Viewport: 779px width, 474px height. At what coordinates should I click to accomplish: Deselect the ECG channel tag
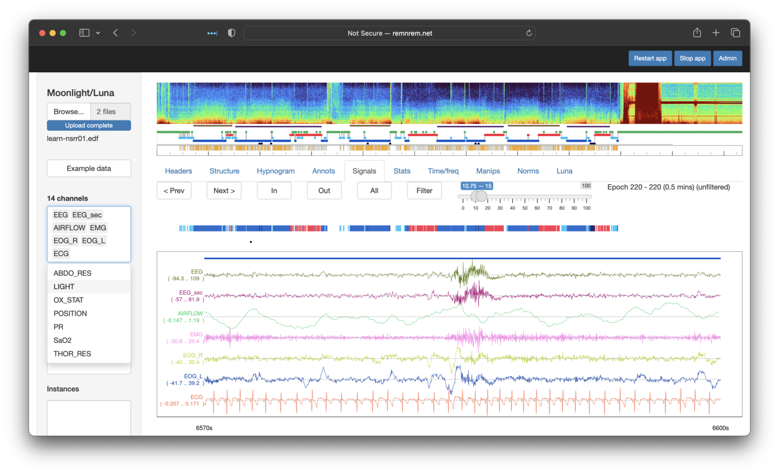61,254
